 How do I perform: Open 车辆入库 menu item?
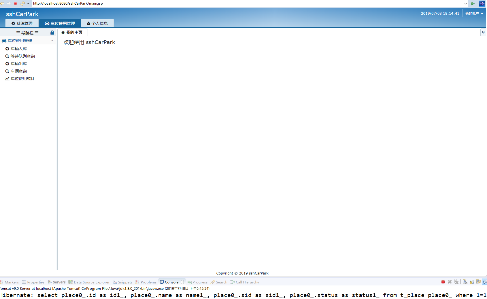pos(19,49)
